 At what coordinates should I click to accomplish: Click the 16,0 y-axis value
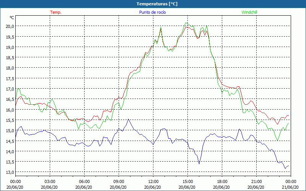(10, 110)
